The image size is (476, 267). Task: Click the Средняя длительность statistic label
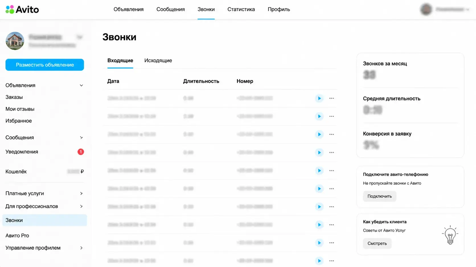391,99
